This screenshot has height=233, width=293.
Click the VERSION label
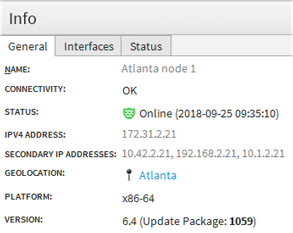click(24, 220)
